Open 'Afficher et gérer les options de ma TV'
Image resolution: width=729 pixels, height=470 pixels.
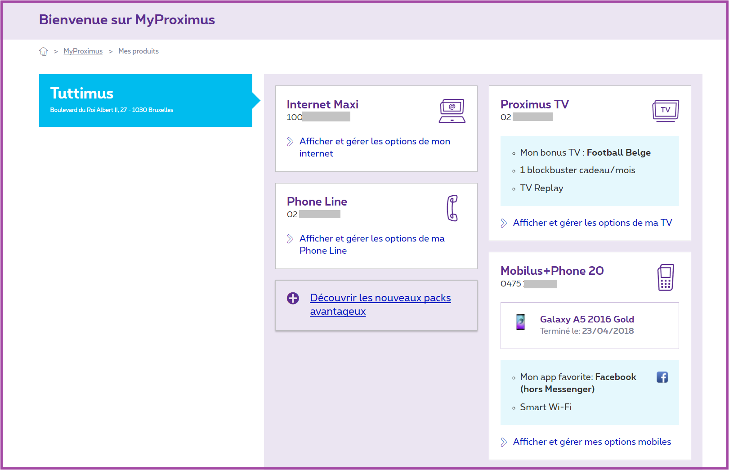(x=592, y=223)
